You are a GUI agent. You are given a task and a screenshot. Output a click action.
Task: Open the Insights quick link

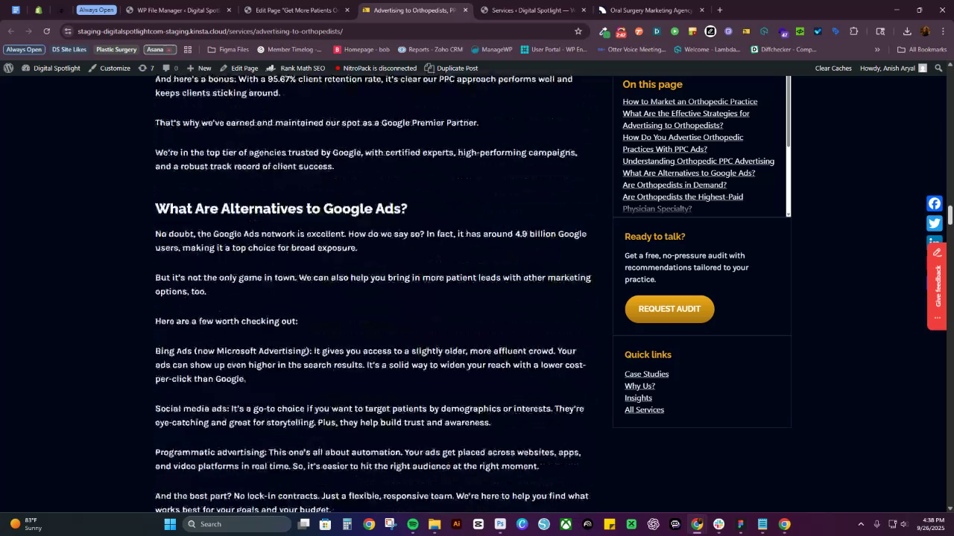pyautogui.click(x=638, y=398)
